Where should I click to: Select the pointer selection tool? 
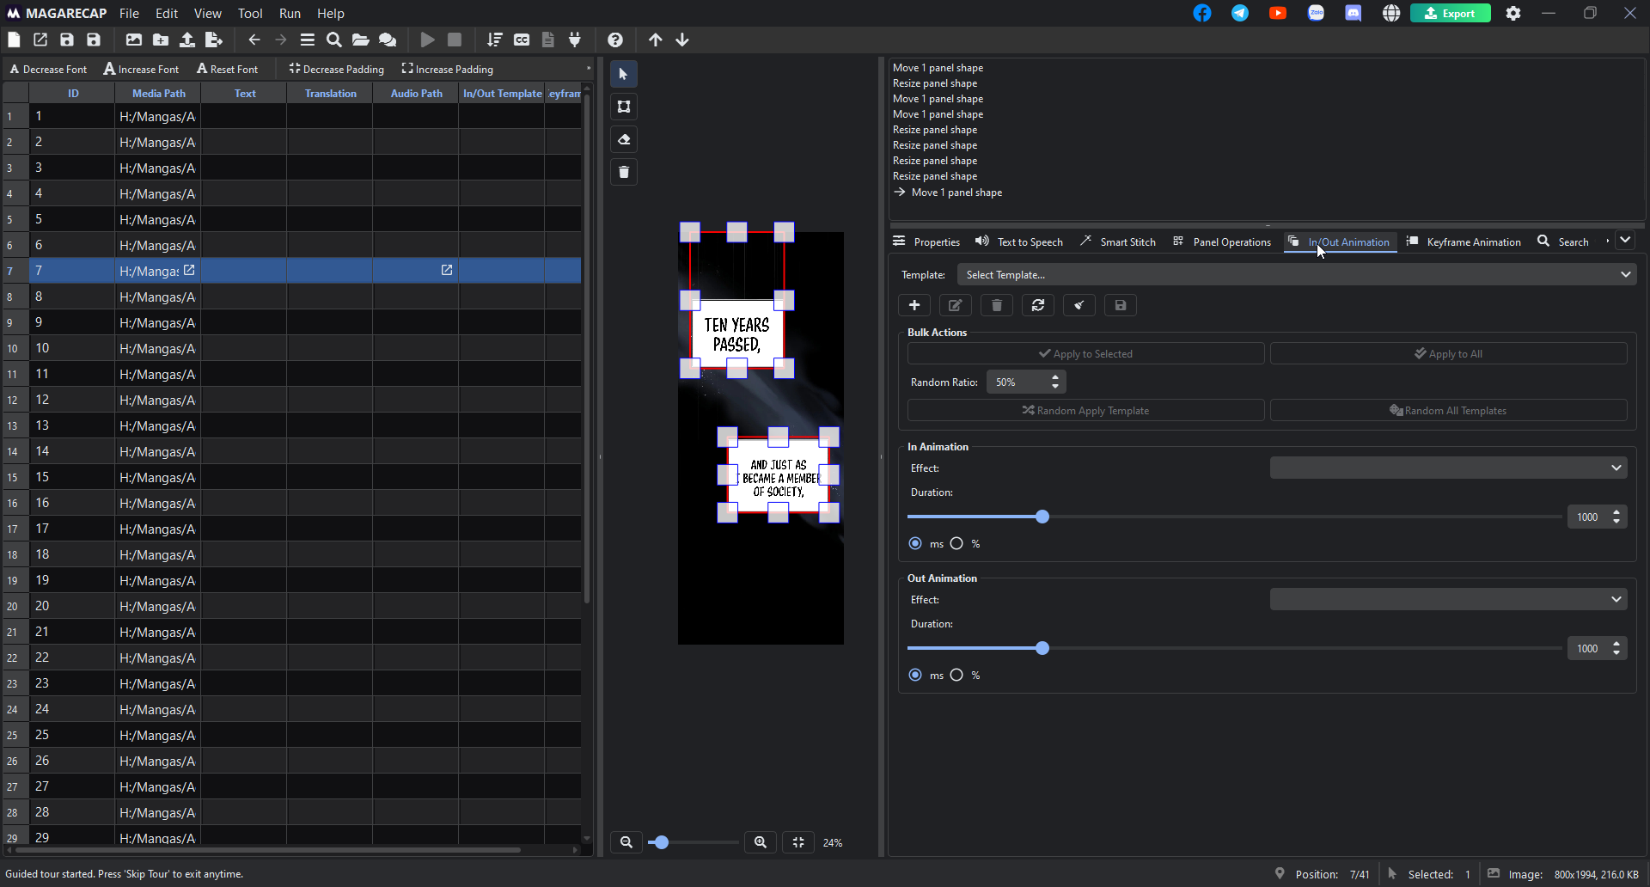624,74
